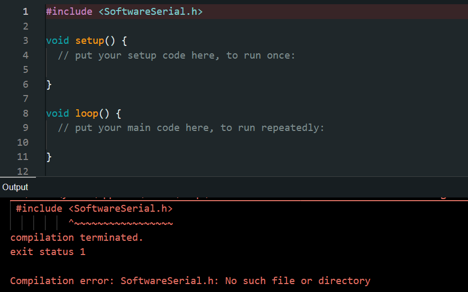Select line number 6 in the gutter
This screenshot has height=292, width=468.
(25, 84)
